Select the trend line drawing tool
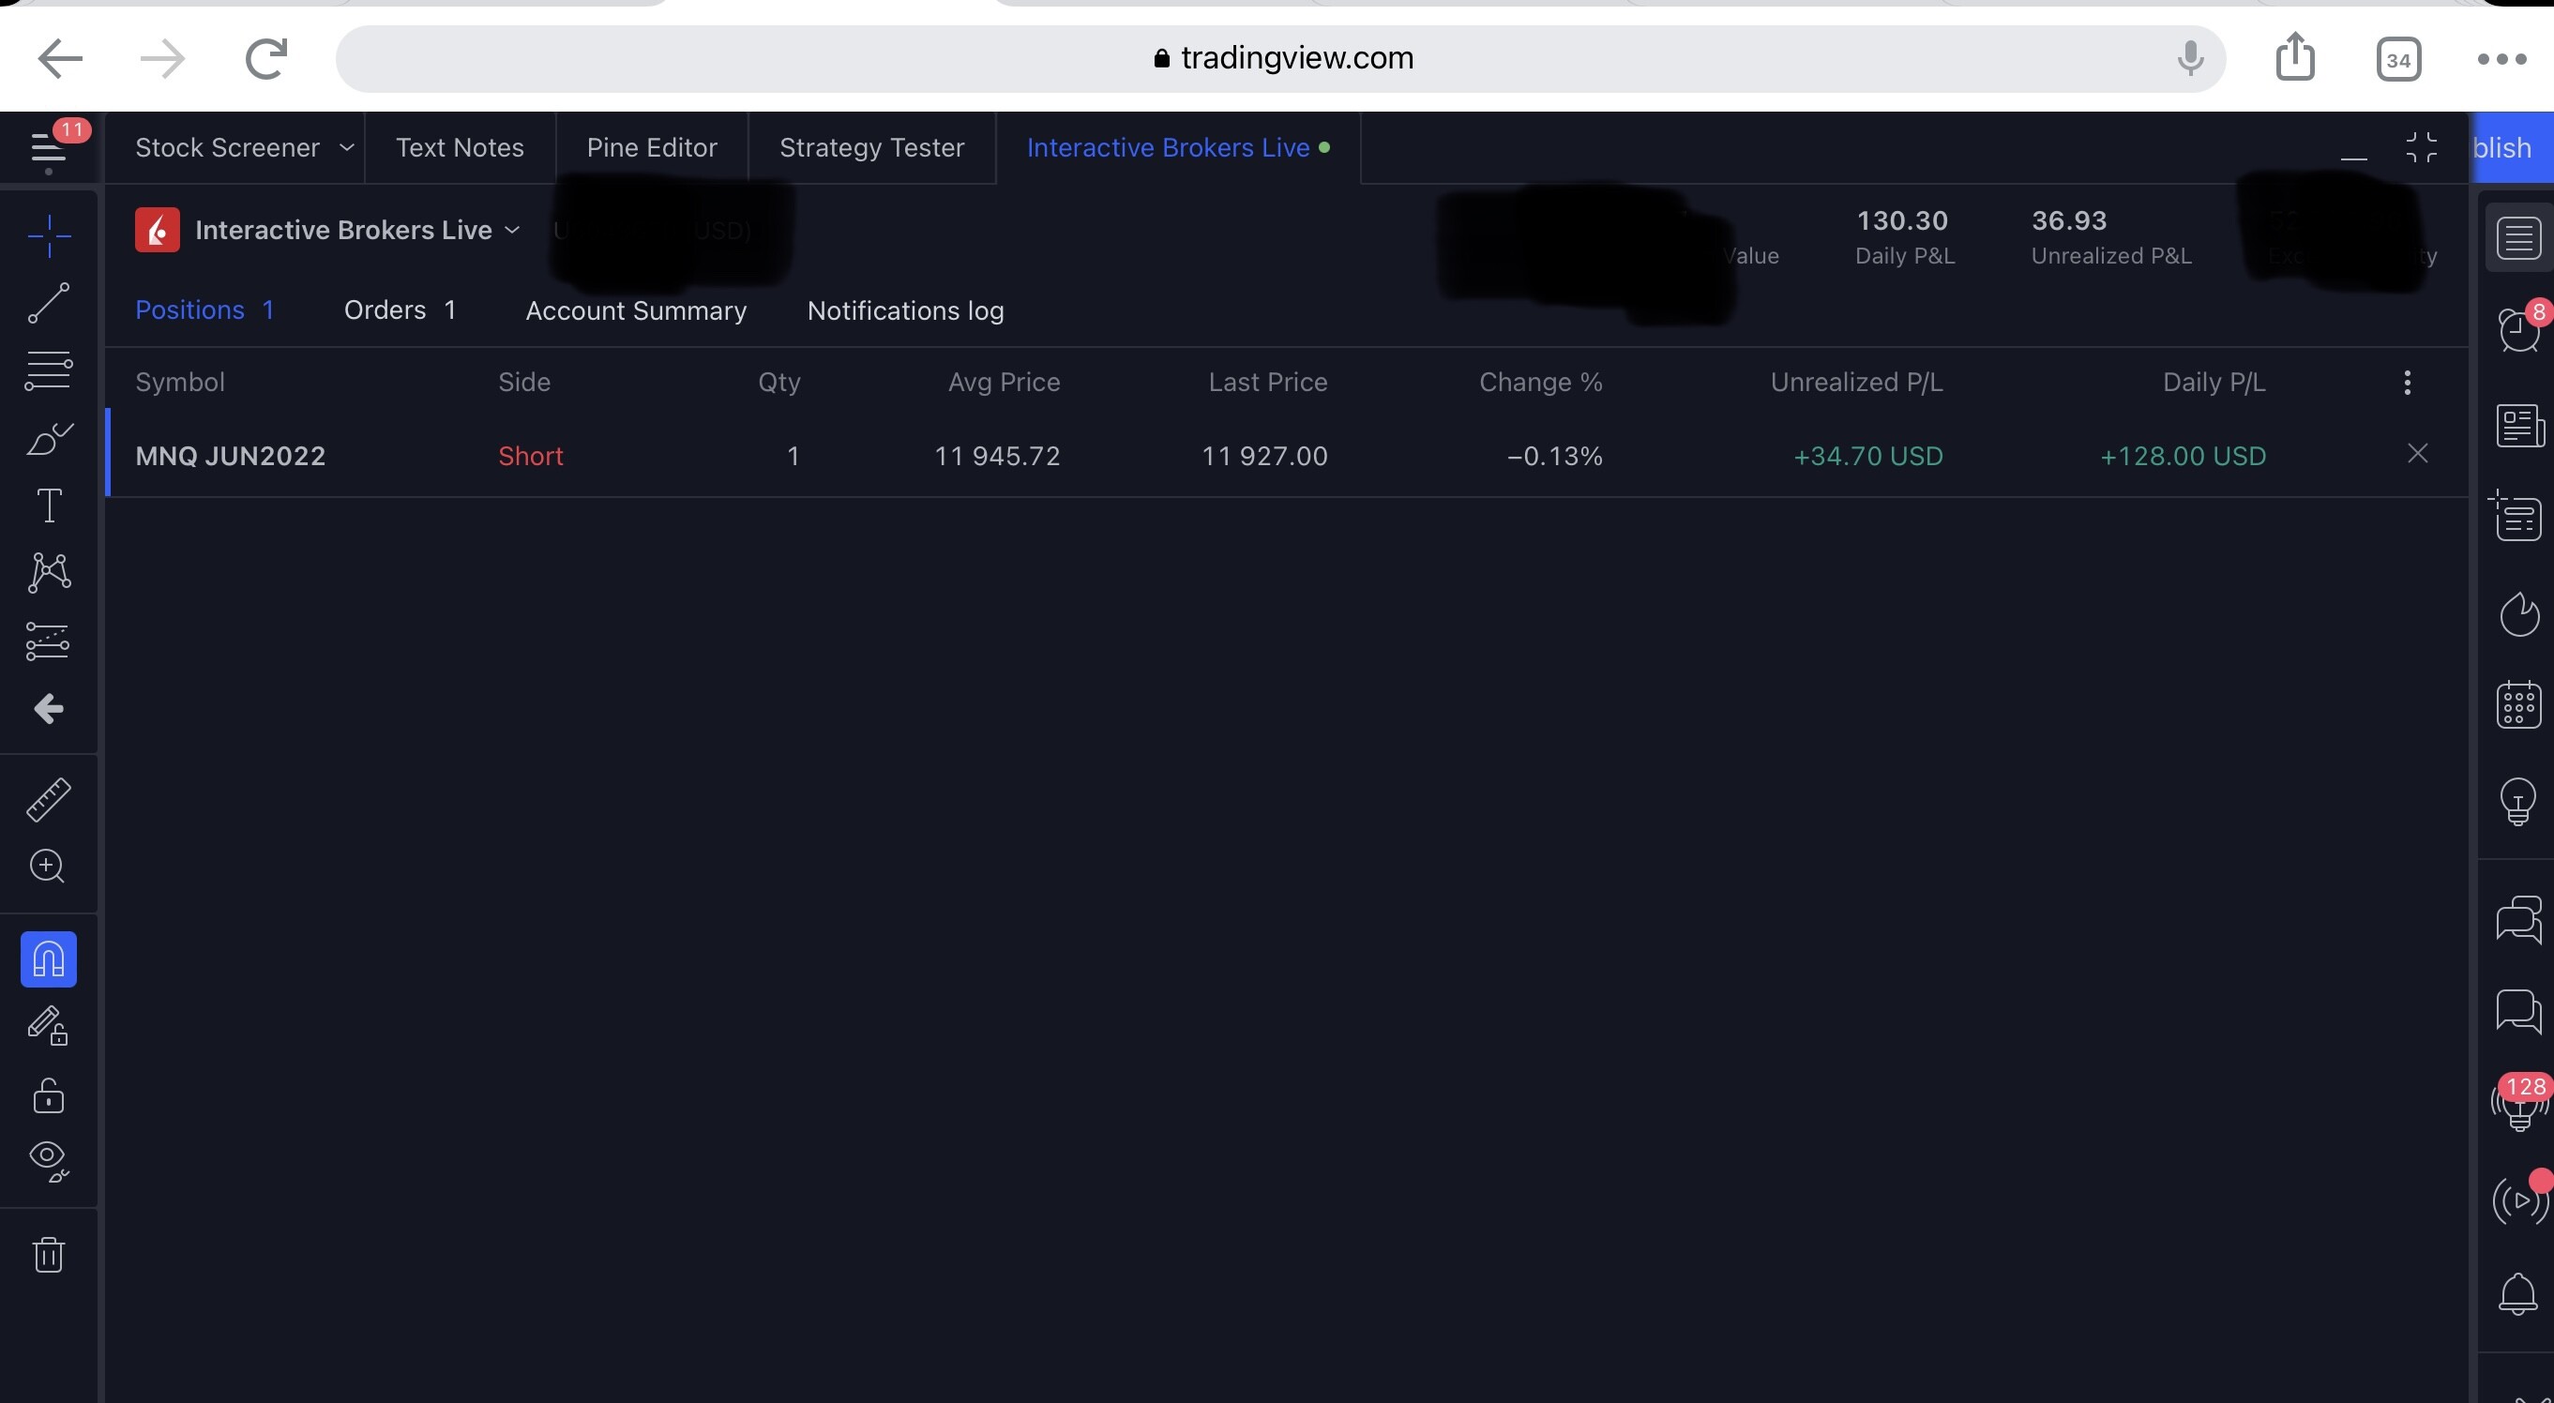The height and width of the screenshot is (1403, 2554). coord(49,302)
